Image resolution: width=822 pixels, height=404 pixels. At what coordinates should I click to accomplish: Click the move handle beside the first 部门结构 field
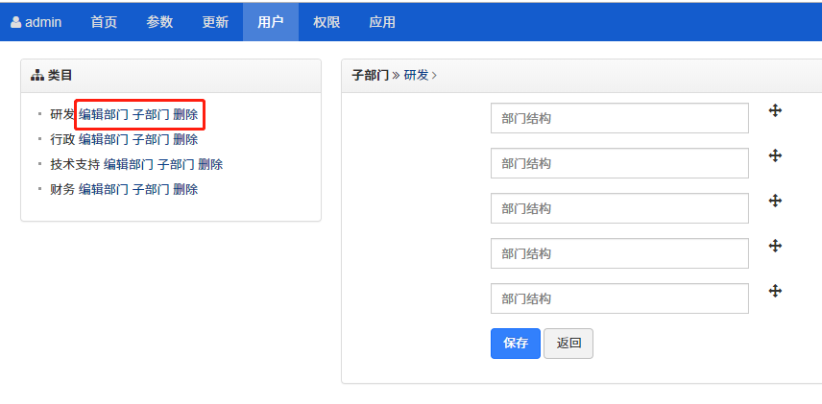(775, 111)
